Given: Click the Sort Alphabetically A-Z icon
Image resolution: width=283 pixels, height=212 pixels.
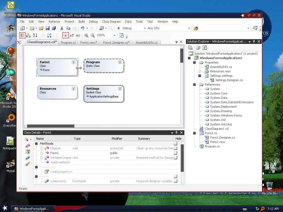Looking at the screenshot, I should (x=35, y=35).
